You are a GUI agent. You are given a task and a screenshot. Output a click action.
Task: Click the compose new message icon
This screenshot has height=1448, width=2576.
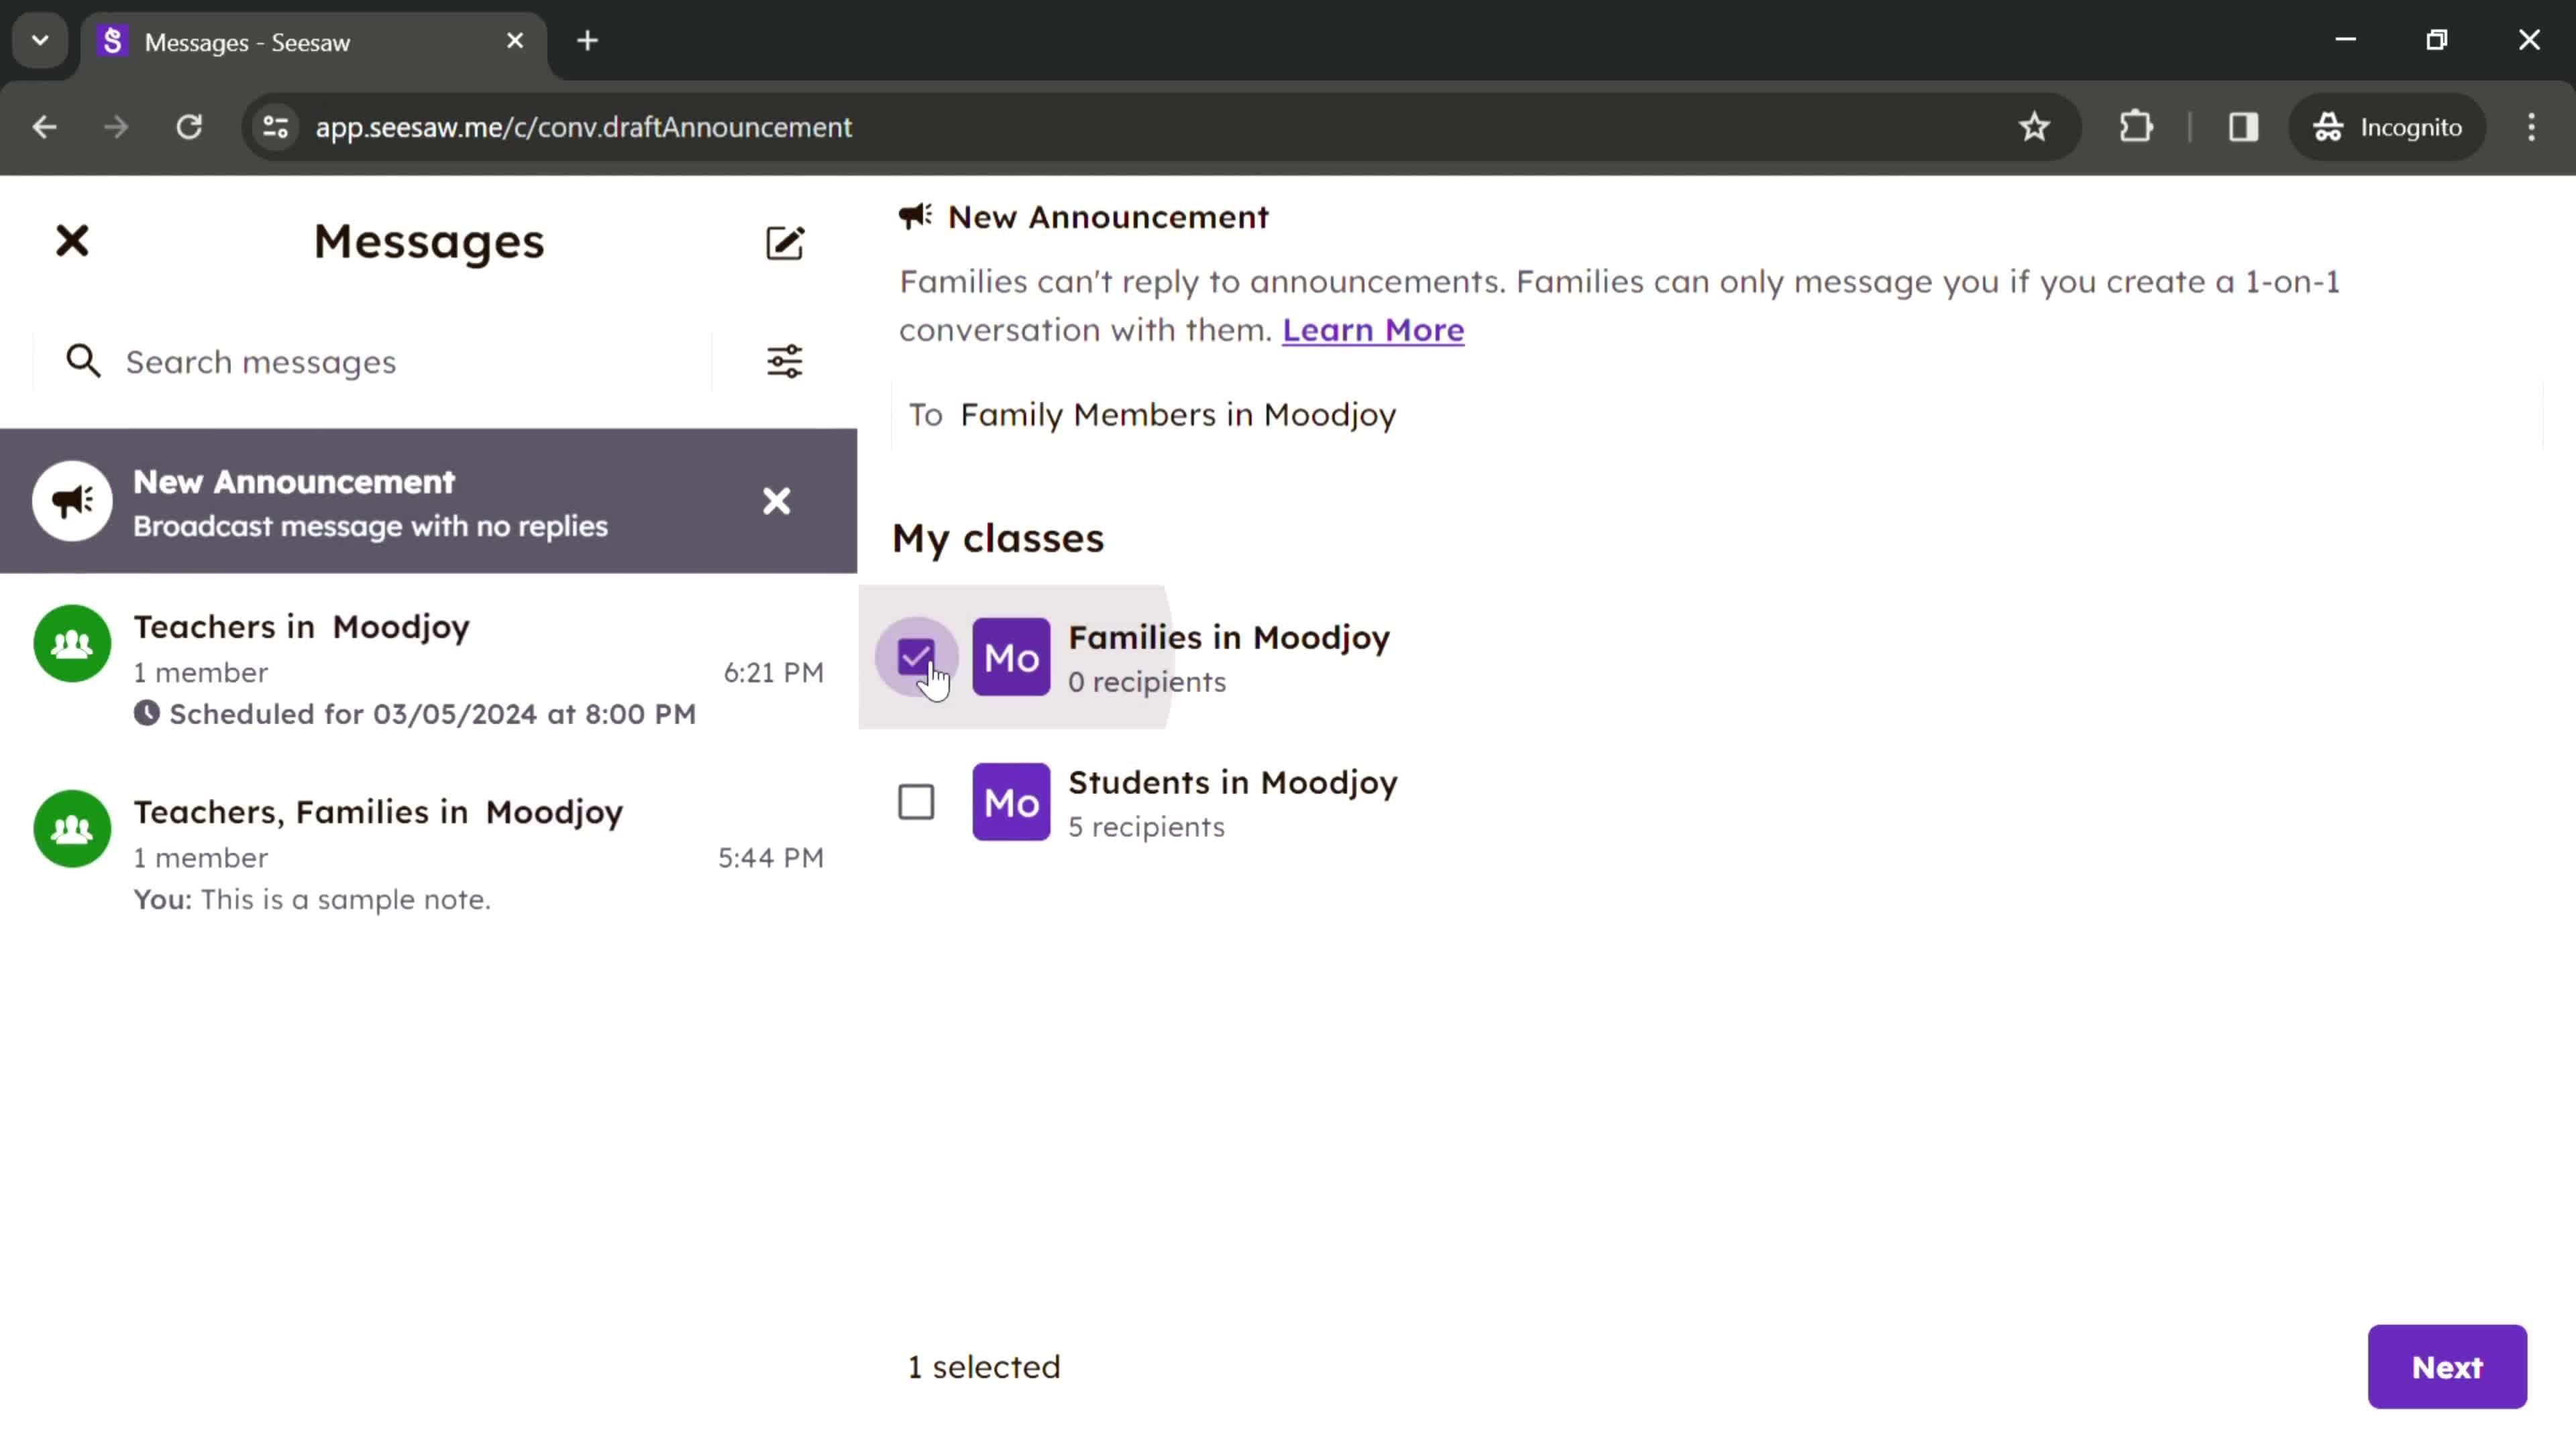(786, 241)
